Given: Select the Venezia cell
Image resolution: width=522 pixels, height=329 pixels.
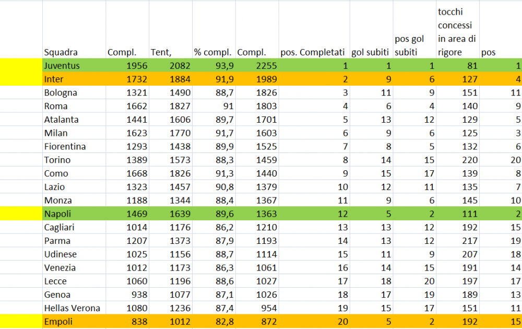Looking at the screenshot, I should [74, 268].
